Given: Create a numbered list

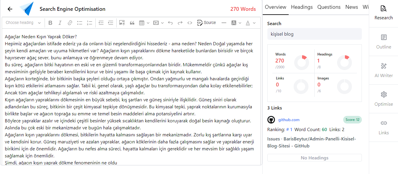Looking at the screenshot, I should [90, 23].
